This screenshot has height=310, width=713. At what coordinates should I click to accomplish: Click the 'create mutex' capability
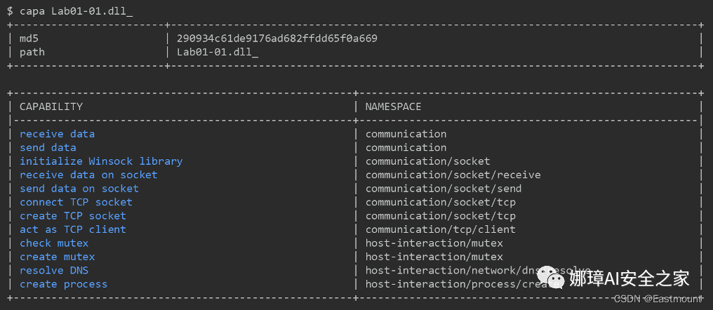pyautogui.click(x=58, y=257)
